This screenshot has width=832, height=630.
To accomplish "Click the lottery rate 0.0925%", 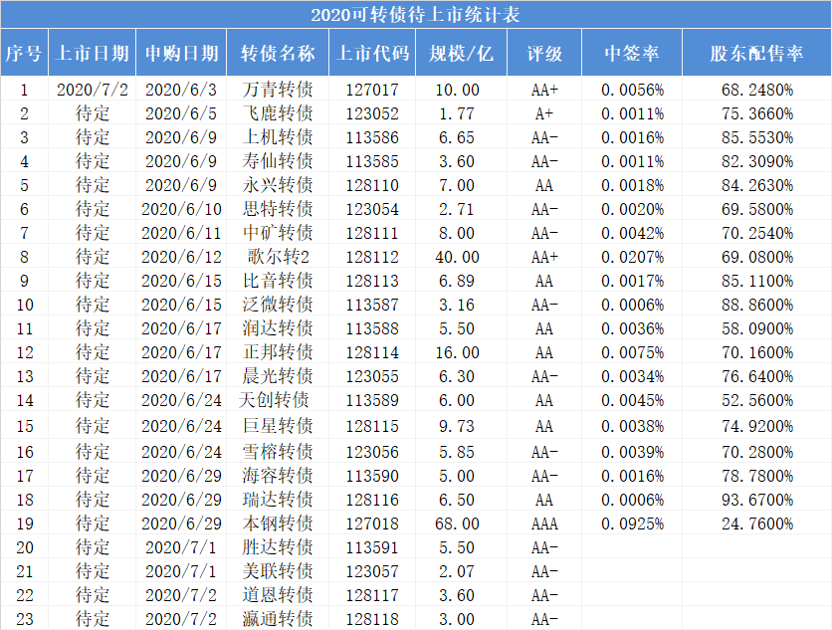I will [x=632, y=524].
